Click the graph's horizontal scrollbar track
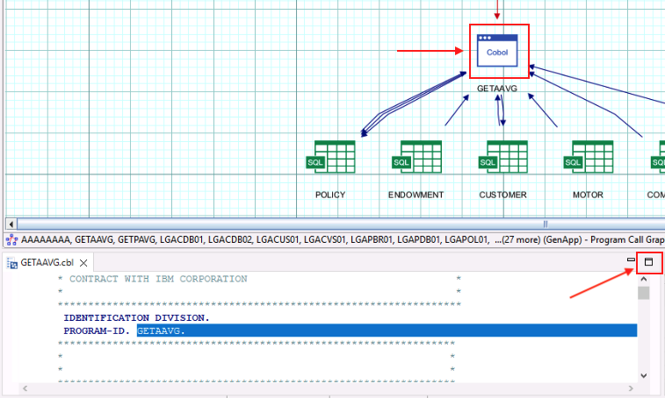 click(339, 224)
